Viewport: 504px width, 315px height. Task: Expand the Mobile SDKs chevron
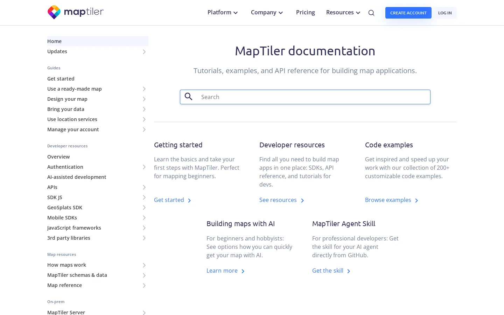pyautogui.click(x=144, y=218)
